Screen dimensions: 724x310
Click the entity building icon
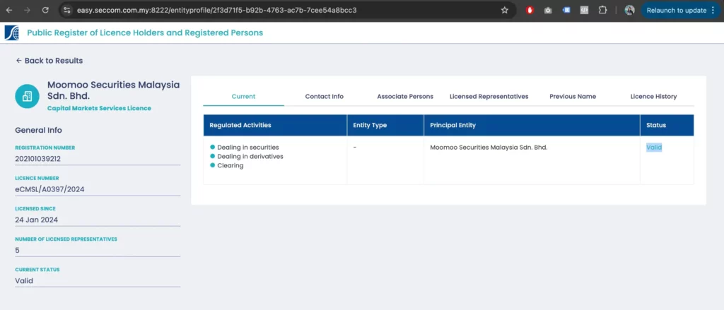pos(28,96)
